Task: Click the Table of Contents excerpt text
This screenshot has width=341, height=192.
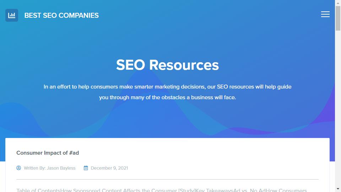Action: [162, 190]
